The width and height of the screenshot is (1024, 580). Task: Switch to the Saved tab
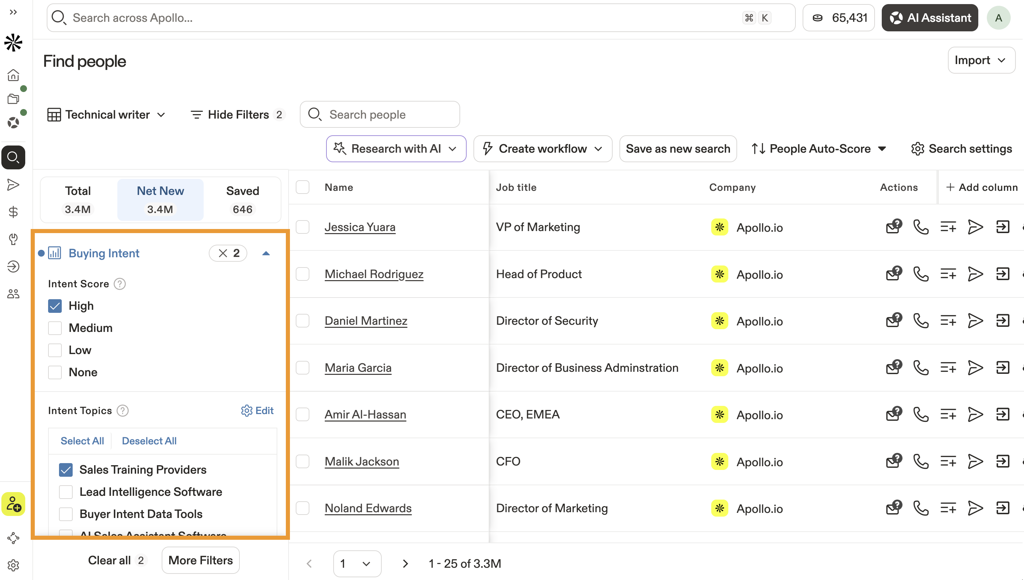click(243, 200)
